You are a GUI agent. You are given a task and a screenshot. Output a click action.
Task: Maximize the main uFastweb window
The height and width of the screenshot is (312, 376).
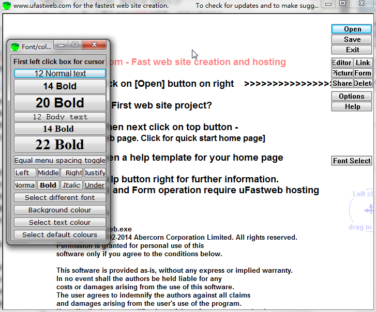pyautogui.click(x=342, y=4)
